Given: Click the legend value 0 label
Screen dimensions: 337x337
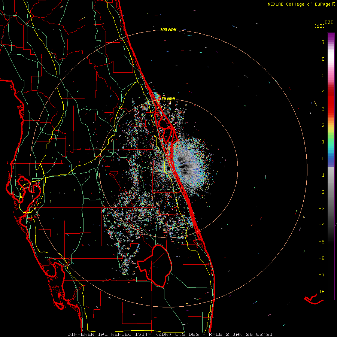Looking at the screenshot, I should 323,159.
